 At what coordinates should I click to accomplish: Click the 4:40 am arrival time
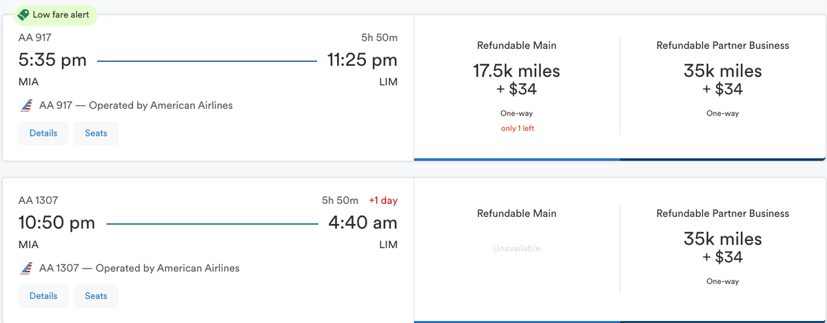[x=363, y=223]
